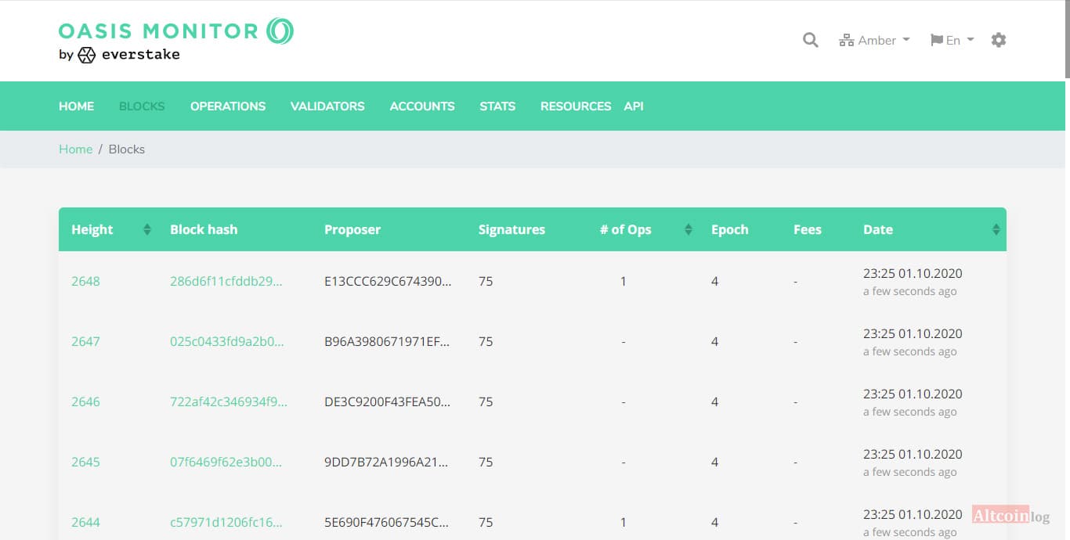Image resolution: width=1070 pixels, height=540 pixels.
Task: Open block height 2645 link
Action: [x=85, y=463]
